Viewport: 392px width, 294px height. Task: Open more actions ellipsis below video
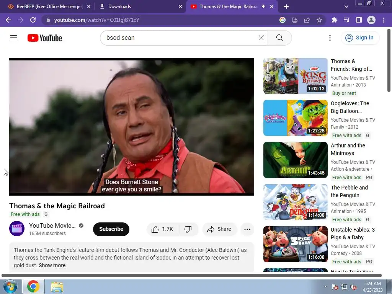pos(247,229)
